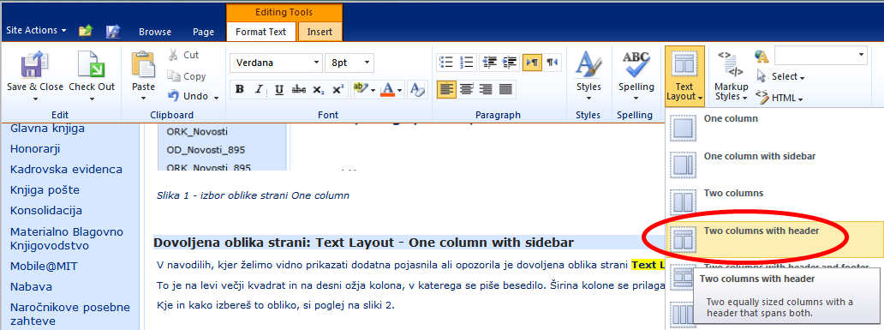Screen dimensions: 884x330
Task: Toggle Italic formatting
Action: 259,89
